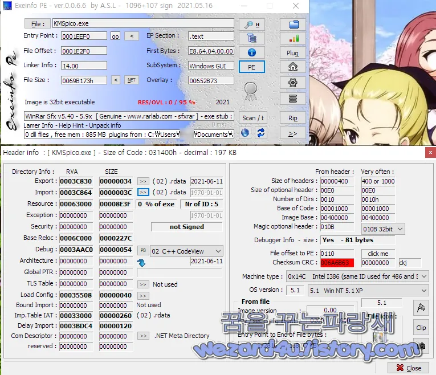Click the Delay Import RVA 0003BDC4

[76, 326]
